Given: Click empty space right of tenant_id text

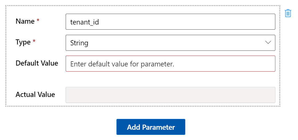Looking at the screenshot, I should (x=186, y=22).
